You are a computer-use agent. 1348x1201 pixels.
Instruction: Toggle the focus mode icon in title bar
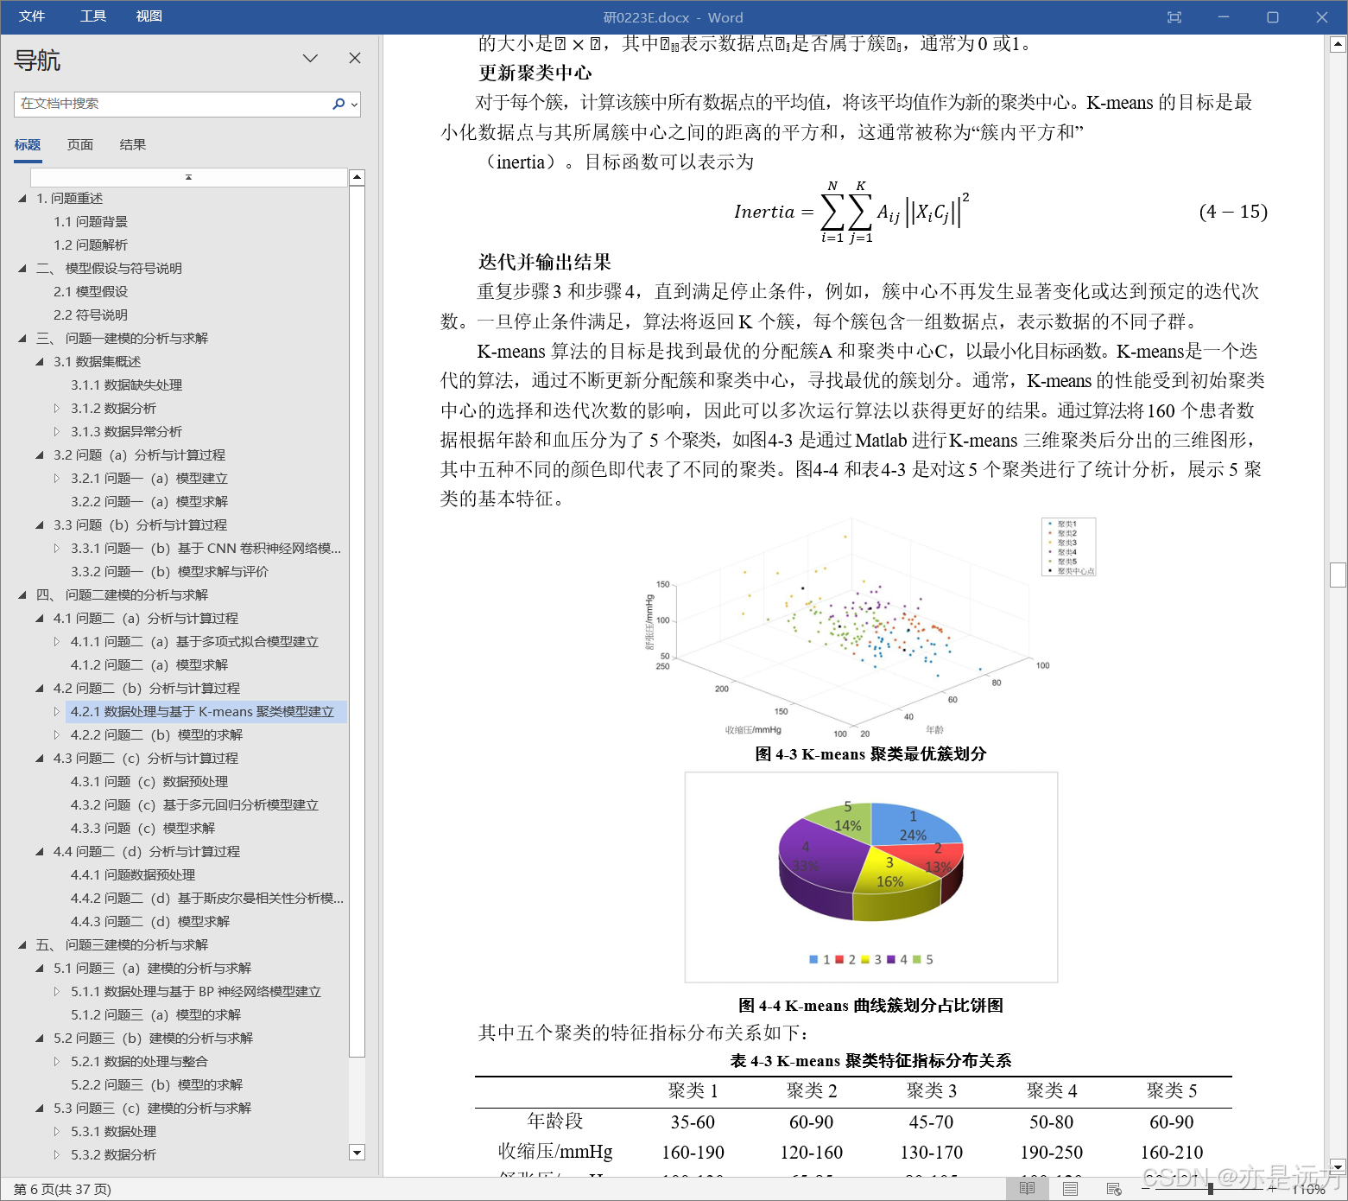pyautogui.click(x=1174, y=17)
